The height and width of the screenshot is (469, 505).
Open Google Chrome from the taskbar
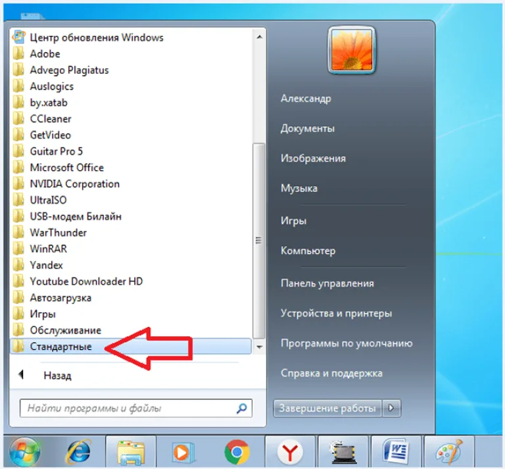click(237, 453)
